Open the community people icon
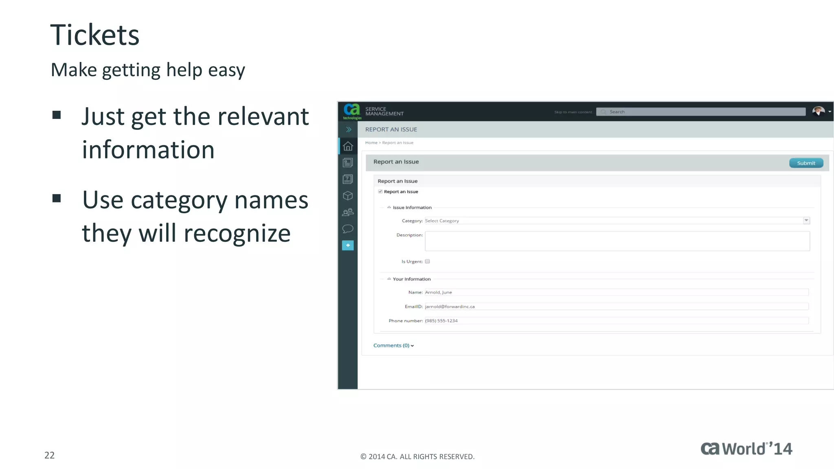Viewport: 834px width, 469px height. (x=348, y=212)
